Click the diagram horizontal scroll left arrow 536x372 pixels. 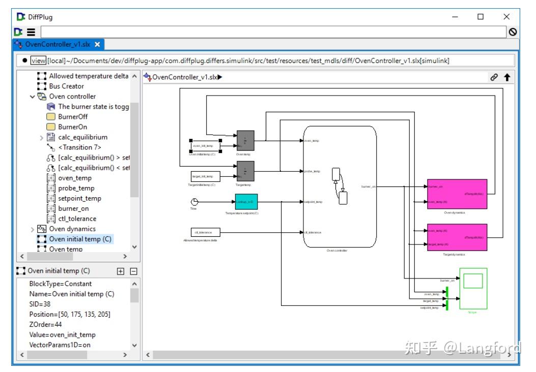tap(148, 355)
